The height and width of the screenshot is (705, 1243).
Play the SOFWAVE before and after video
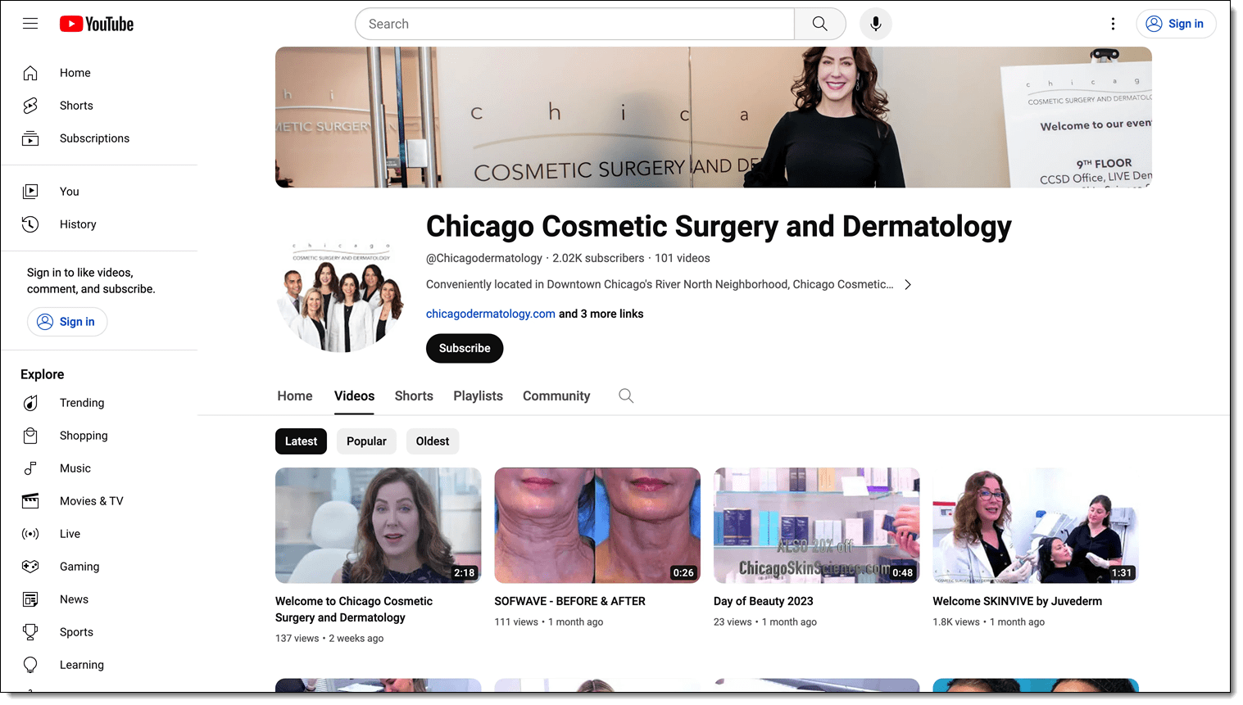click(x=597, y=525)
